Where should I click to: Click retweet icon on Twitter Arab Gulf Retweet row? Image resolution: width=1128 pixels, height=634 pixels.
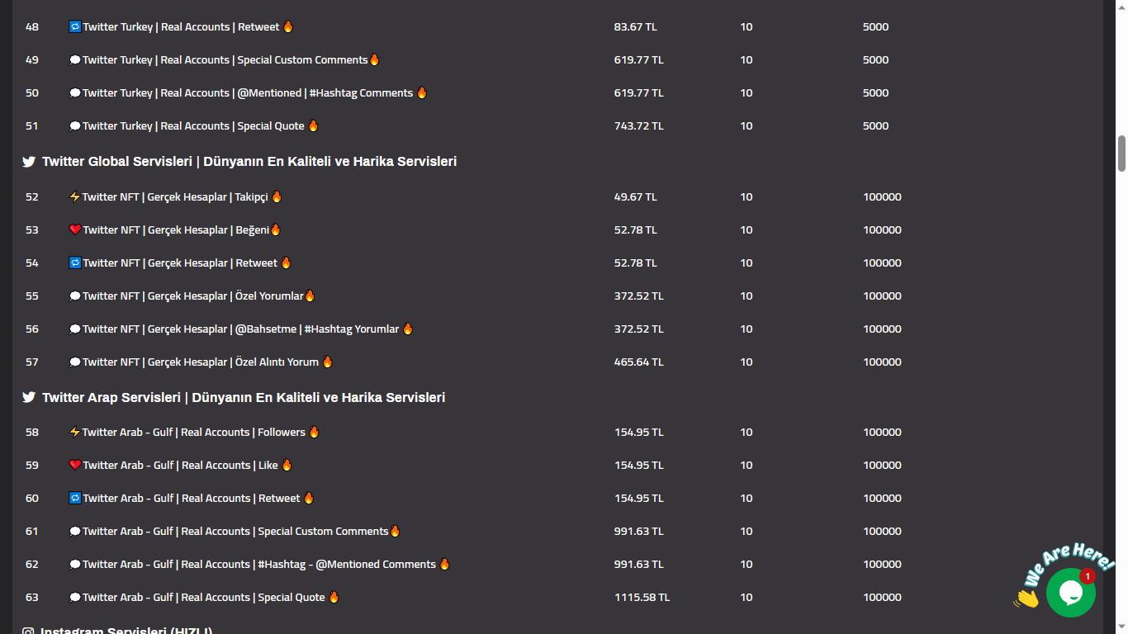(74, 499)
